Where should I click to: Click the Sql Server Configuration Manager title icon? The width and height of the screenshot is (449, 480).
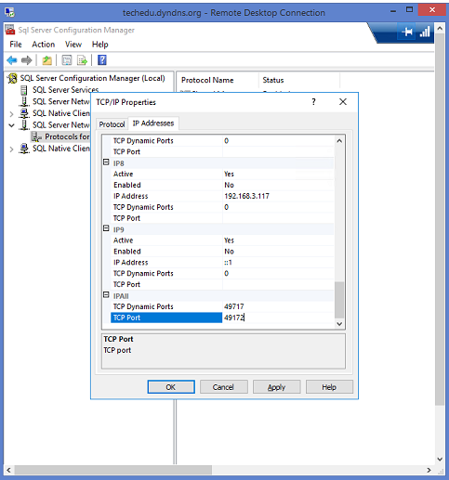click(9, 30)
